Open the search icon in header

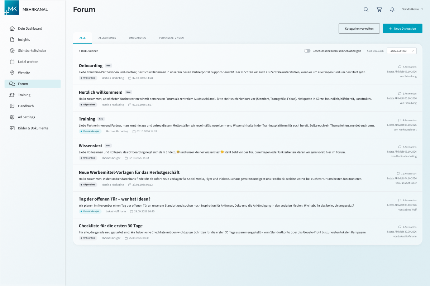coord(366,9)
